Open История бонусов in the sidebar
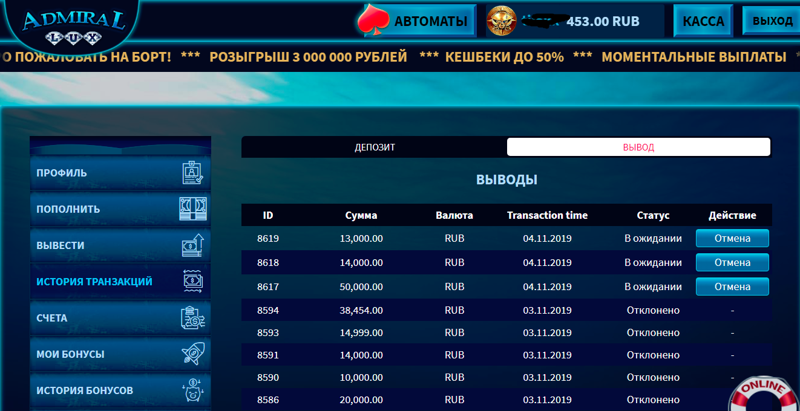The height and width of the screenshot is (411, 800). [120, 390]
